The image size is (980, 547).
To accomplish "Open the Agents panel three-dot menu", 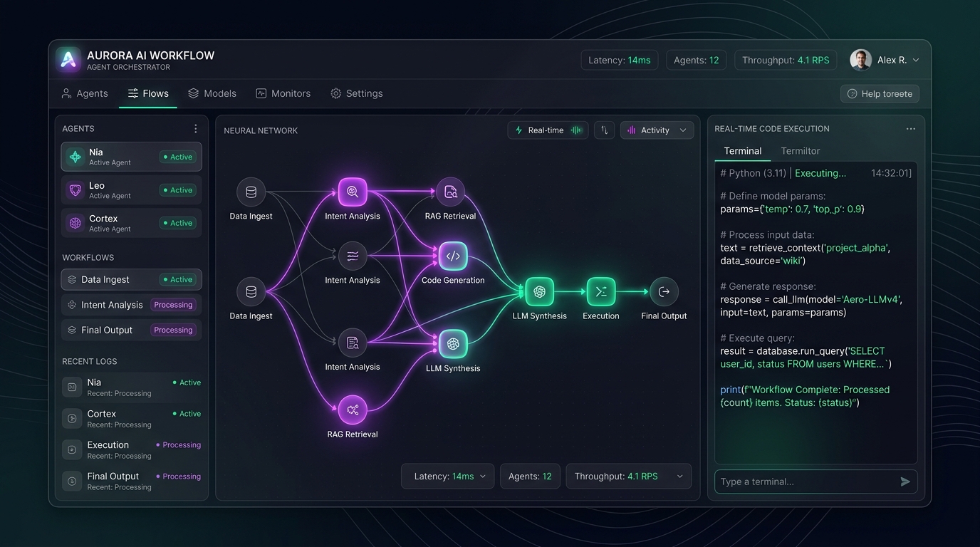I will coord(196,129).
